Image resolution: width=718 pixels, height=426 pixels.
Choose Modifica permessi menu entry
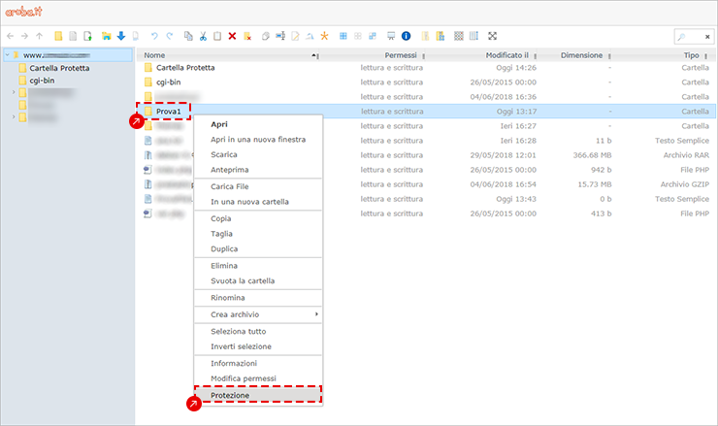pos(258,378)
